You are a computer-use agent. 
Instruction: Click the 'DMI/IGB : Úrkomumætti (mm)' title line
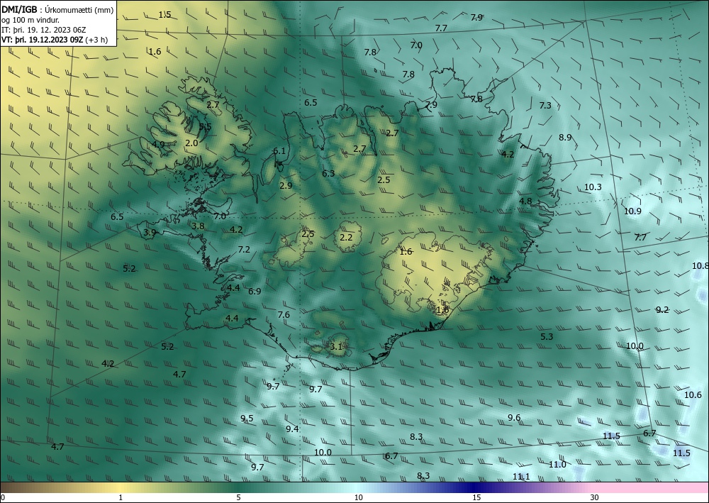pos(57,10)
